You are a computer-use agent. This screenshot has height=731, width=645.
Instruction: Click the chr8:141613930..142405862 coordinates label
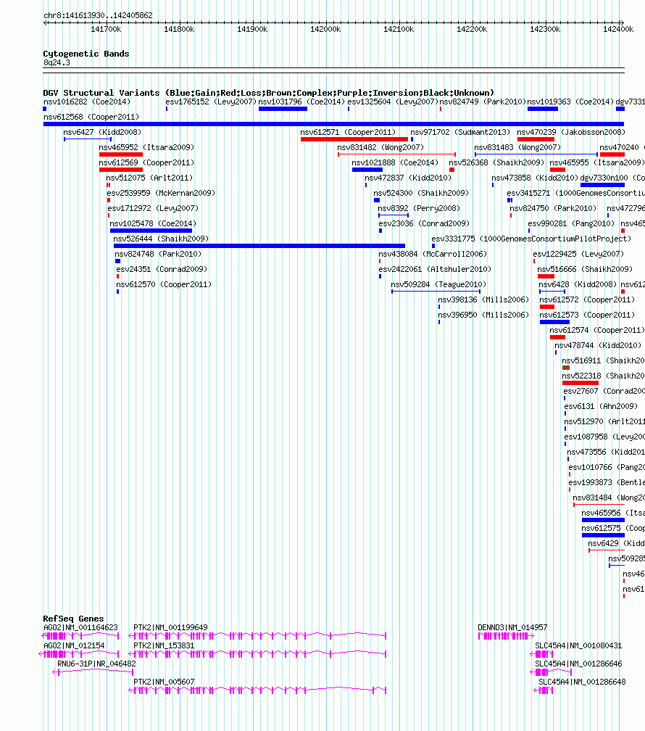98,15
